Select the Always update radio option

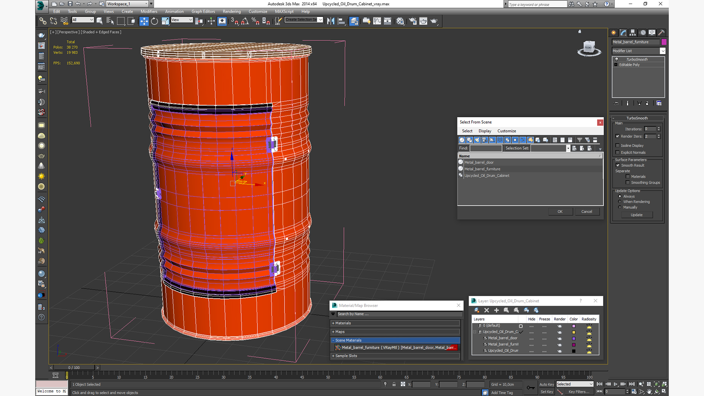[x=620, y=197]
